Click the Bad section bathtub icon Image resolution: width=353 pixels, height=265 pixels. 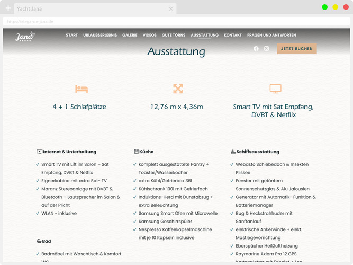click(x=39, y=241)
